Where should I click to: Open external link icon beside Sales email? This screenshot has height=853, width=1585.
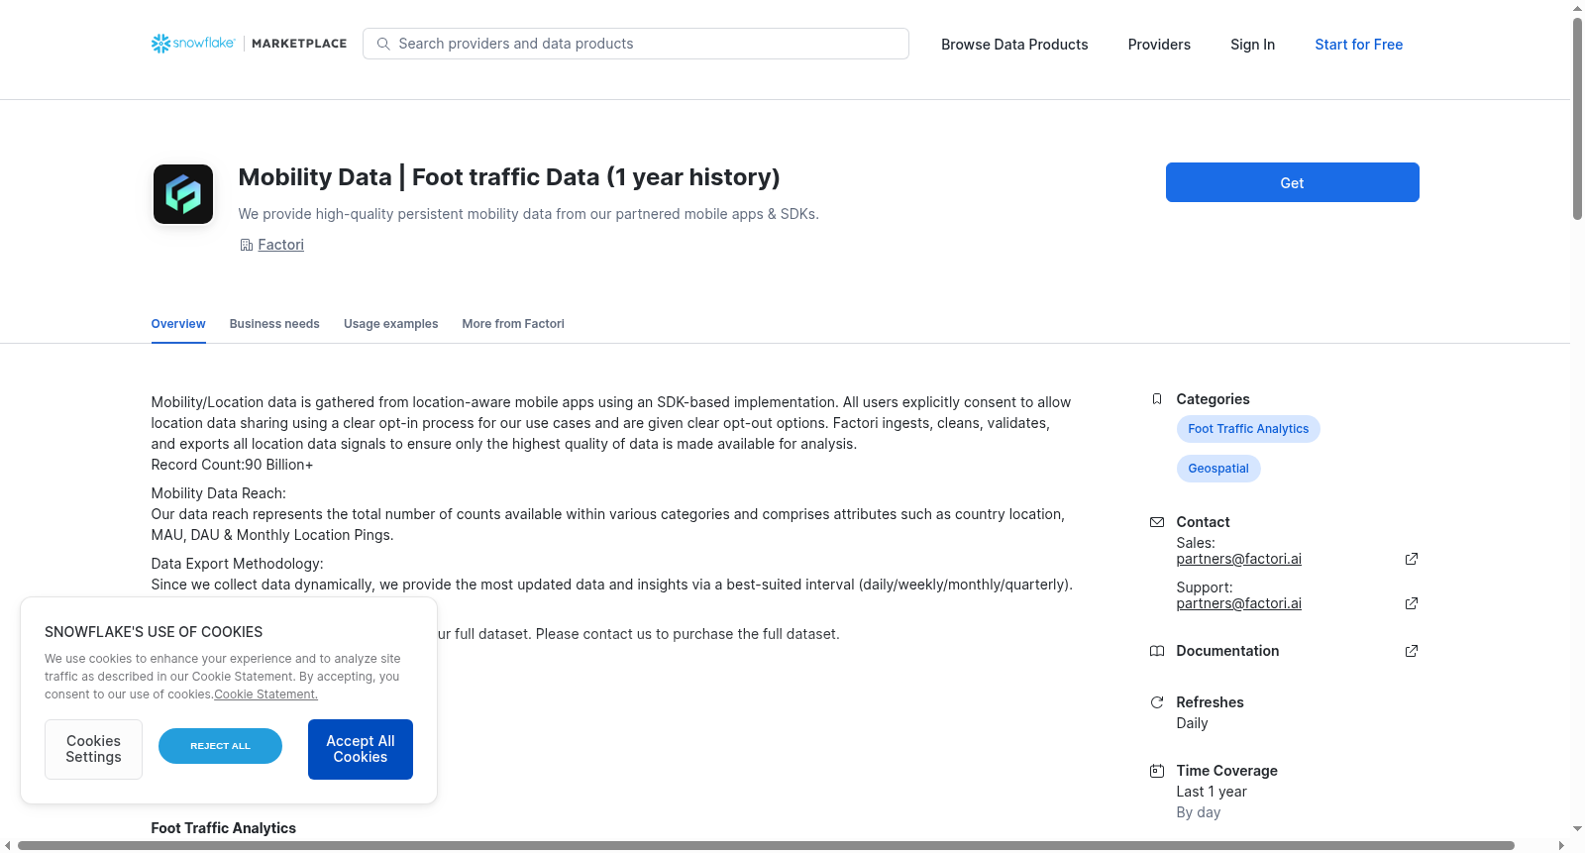click(1412, 559)
